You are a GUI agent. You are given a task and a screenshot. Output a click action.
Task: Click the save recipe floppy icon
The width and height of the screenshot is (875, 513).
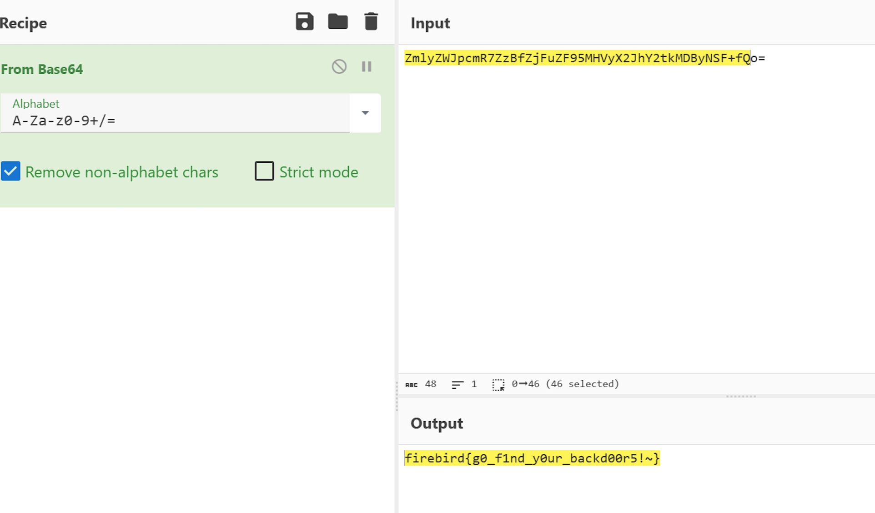304,21
